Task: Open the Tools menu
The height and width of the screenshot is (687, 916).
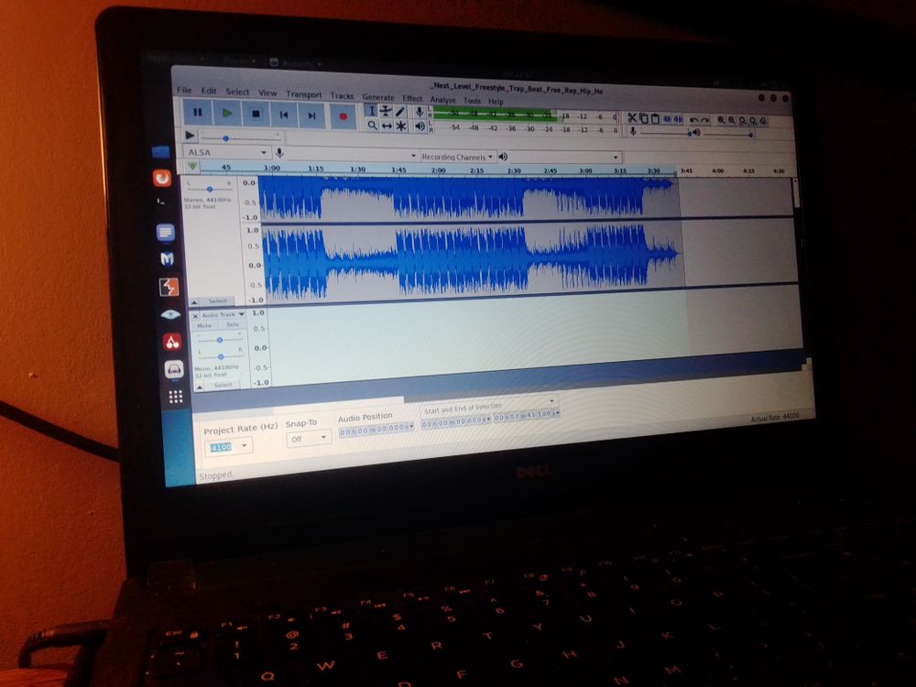Action: coord(472,101)
